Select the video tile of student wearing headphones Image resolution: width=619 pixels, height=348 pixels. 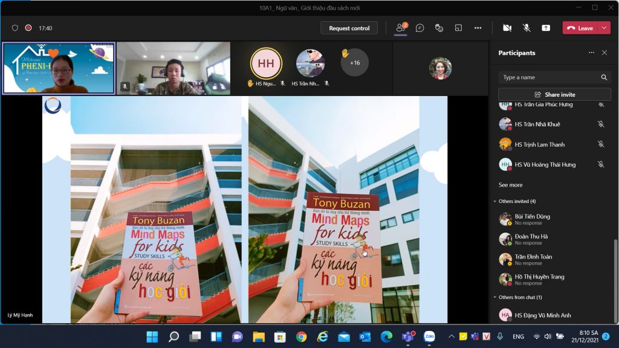click(173, 68)
